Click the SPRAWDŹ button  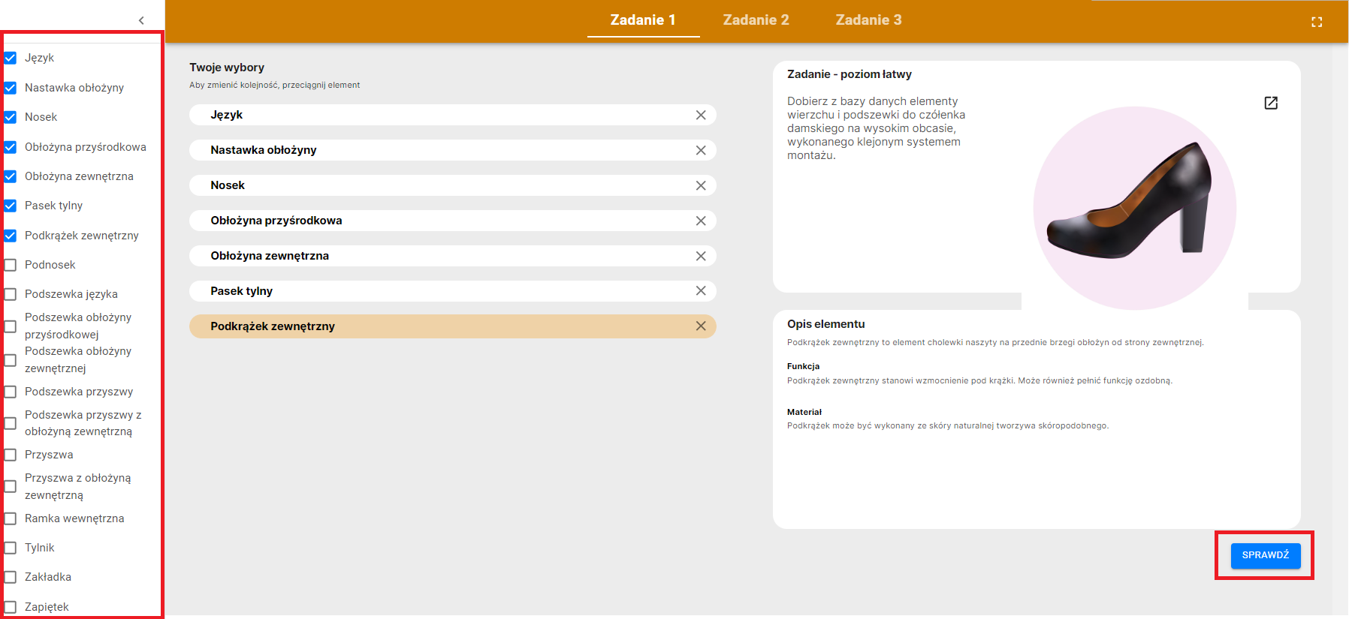1265,555
